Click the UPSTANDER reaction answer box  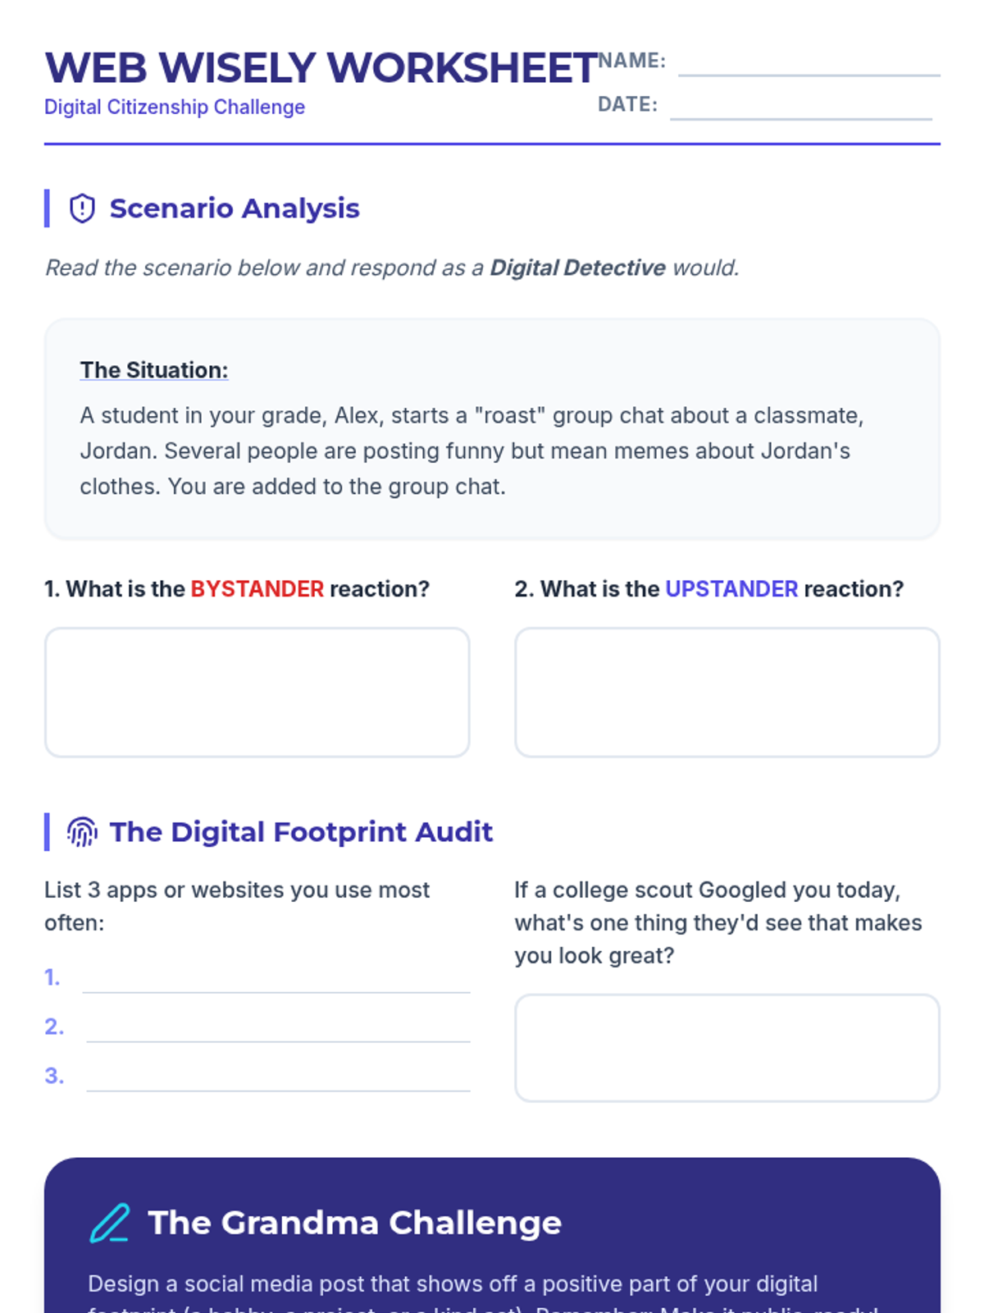(x=727, y=693)
